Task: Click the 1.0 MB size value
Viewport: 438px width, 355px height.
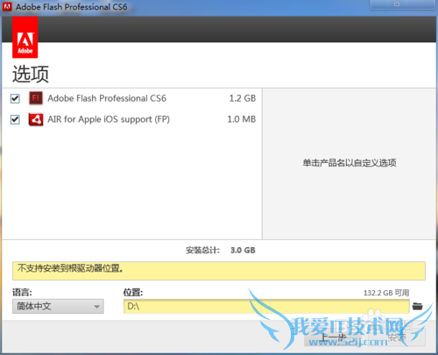Action: 242,119
